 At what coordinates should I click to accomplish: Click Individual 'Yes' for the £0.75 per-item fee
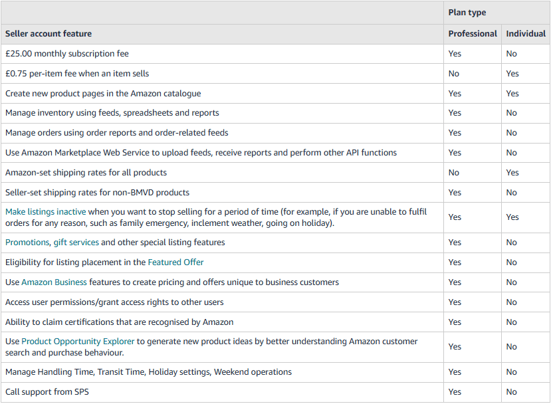(x=512, y=74)
